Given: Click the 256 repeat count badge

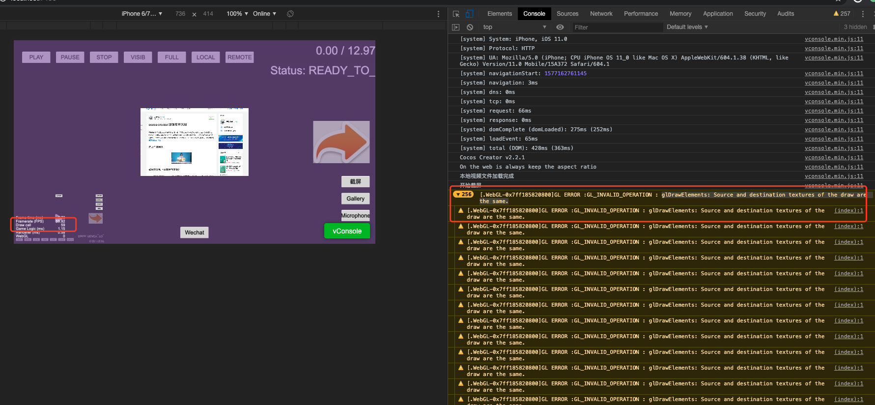Looking at the screenshot, I should (463, 195).
